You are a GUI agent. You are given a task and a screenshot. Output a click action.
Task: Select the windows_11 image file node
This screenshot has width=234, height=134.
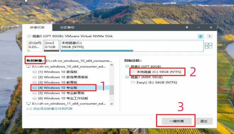(x=69, y=104)
